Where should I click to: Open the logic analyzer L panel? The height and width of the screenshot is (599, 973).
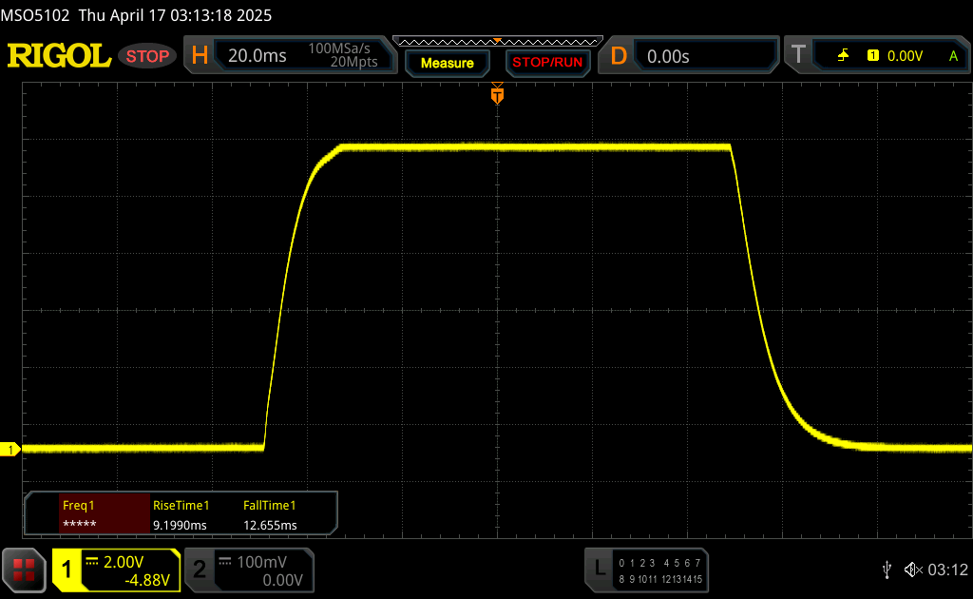[x=600, y=568]
